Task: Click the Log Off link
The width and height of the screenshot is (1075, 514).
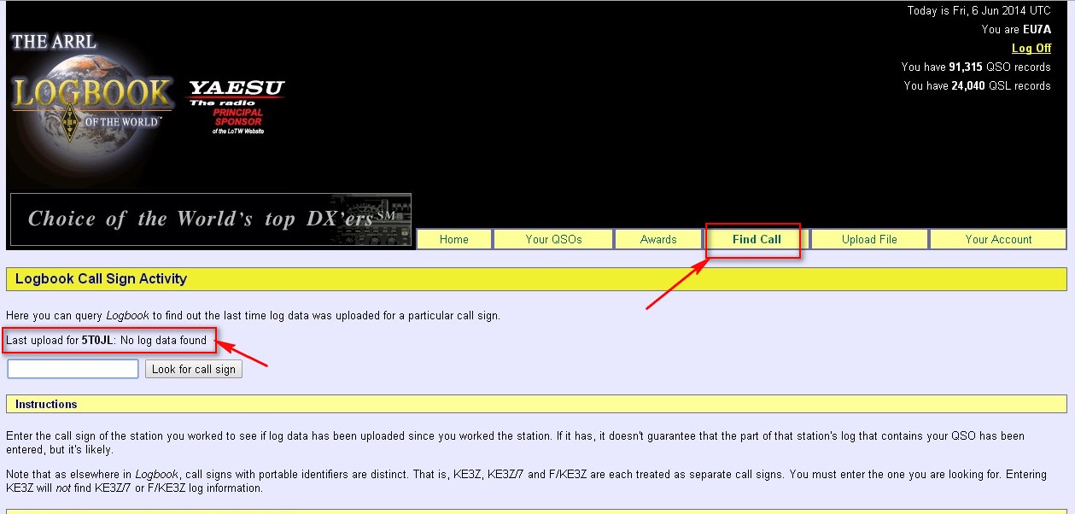Action: [1031, 49]
